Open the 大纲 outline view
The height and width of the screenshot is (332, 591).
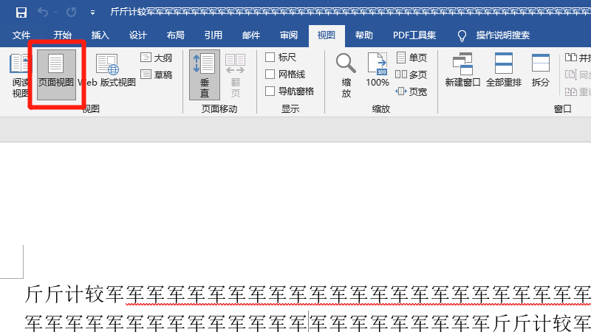[156, 58]
